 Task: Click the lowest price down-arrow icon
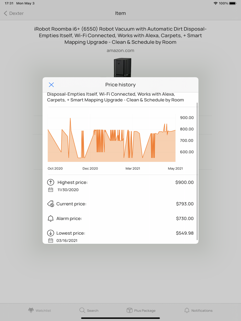tap(51, 233)
